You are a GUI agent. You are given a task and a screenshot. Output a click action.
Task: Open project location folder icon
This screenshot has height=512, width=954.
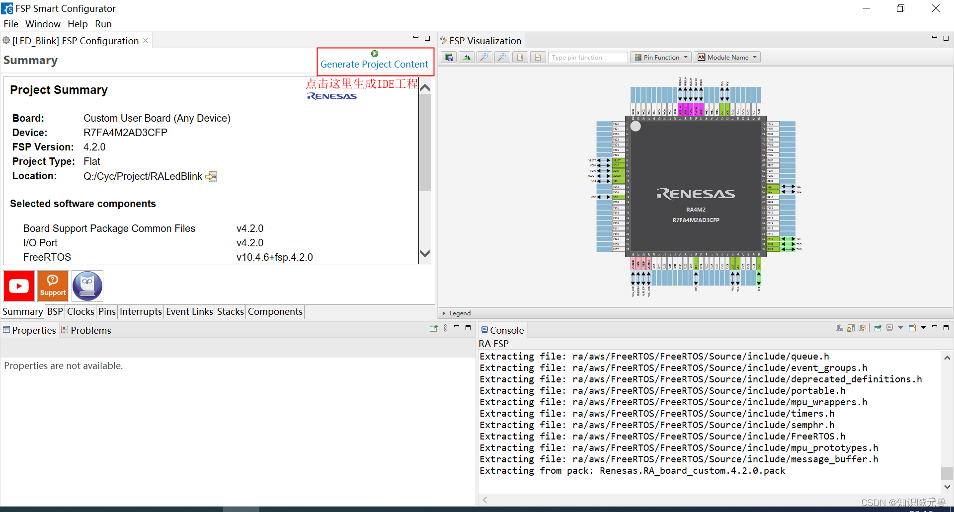click(x=211, y=176)
